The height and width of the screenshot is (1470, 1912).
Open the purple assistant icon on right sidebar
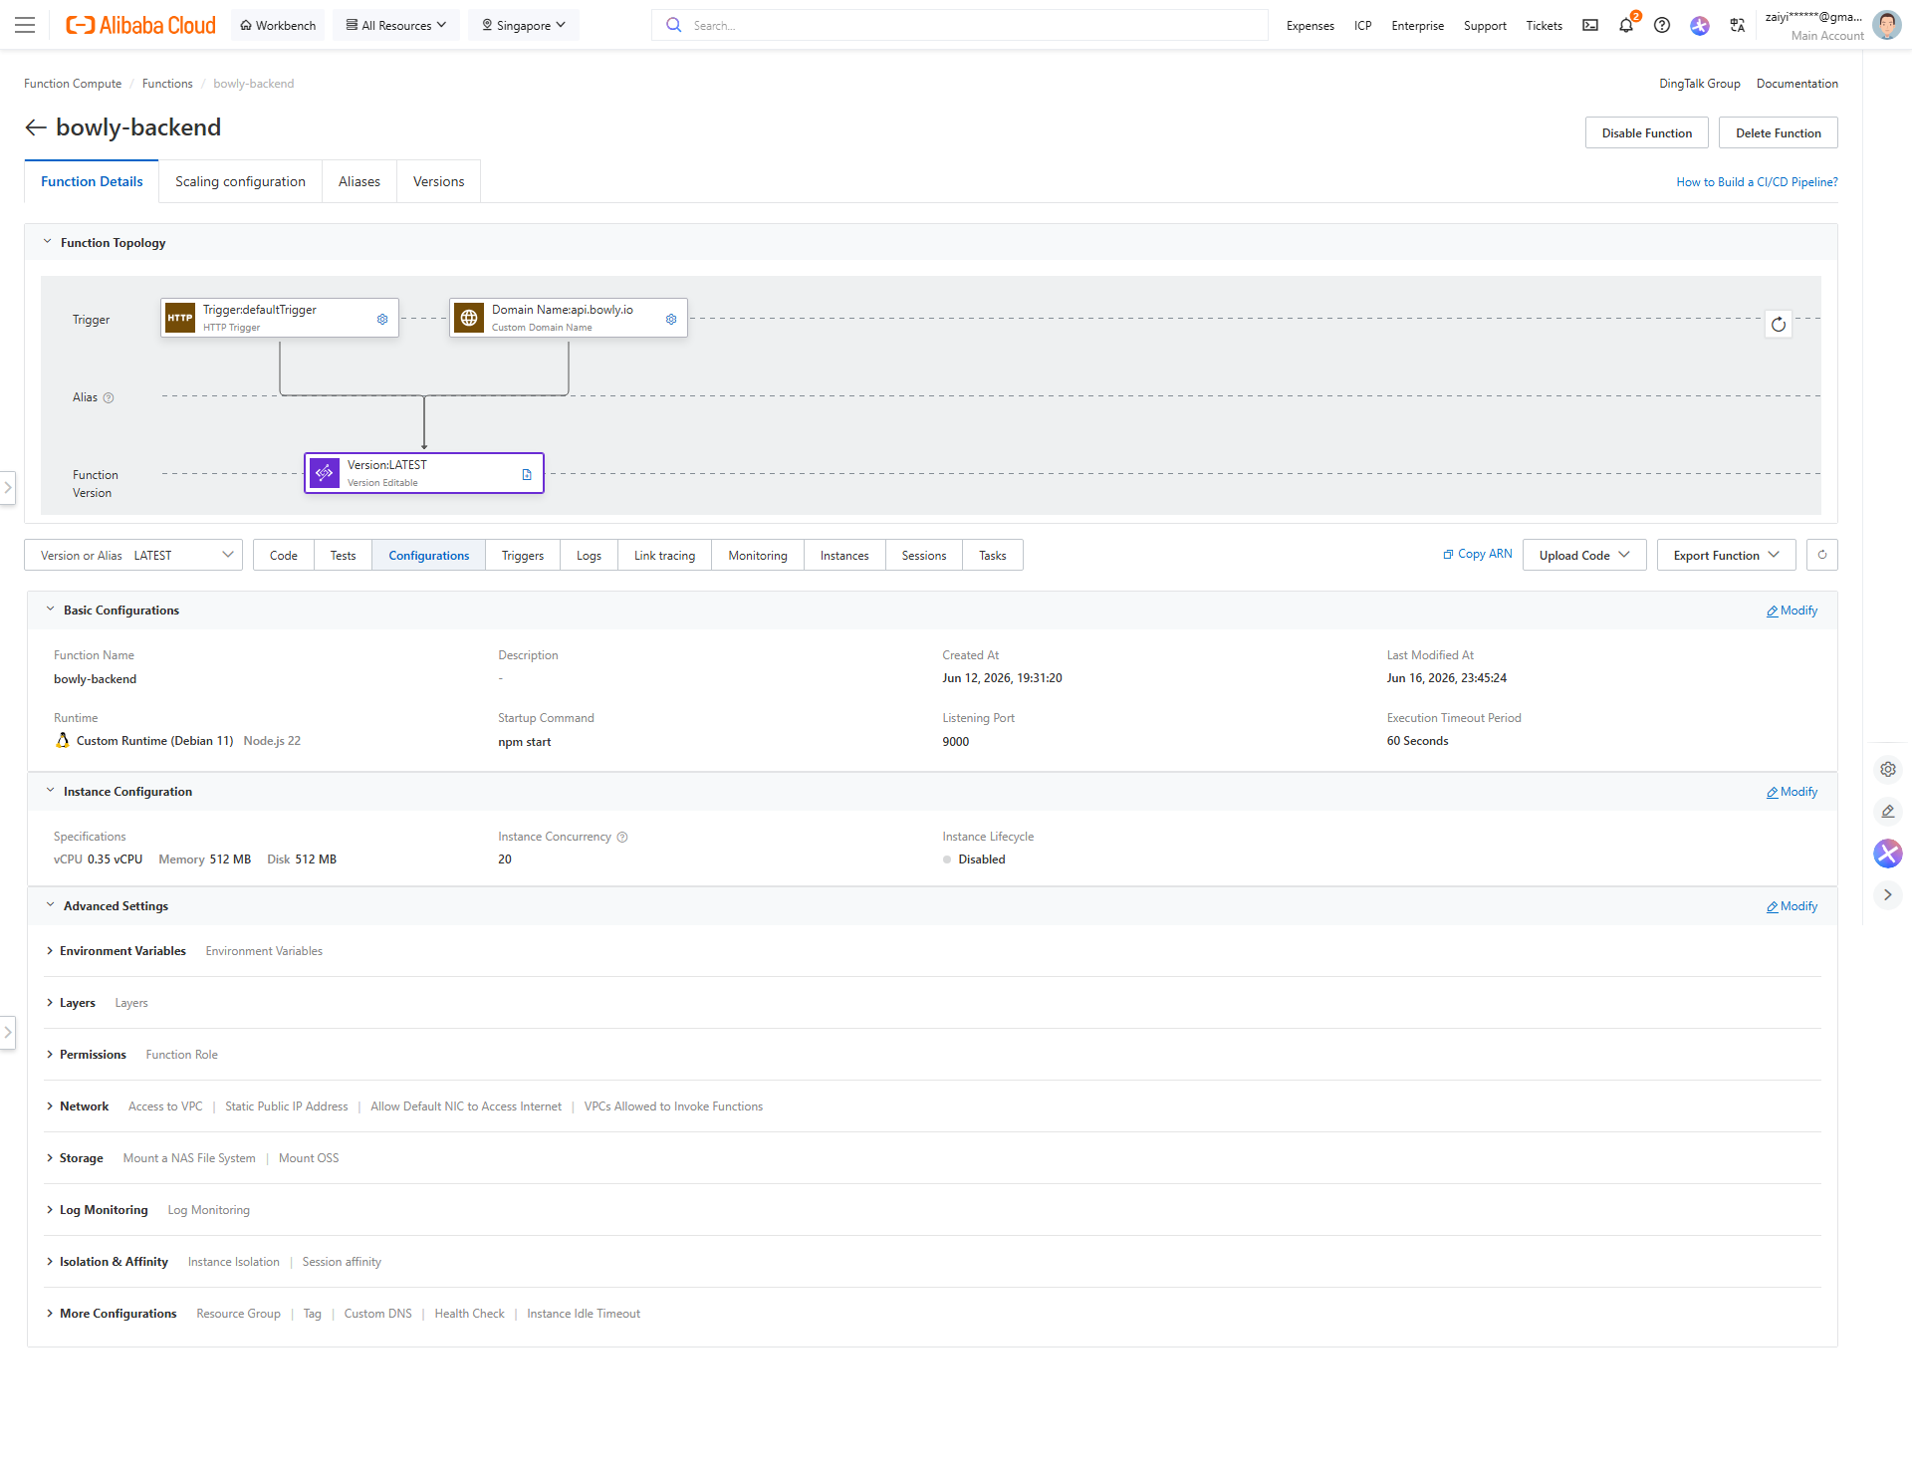click(x=1888, y=853)
